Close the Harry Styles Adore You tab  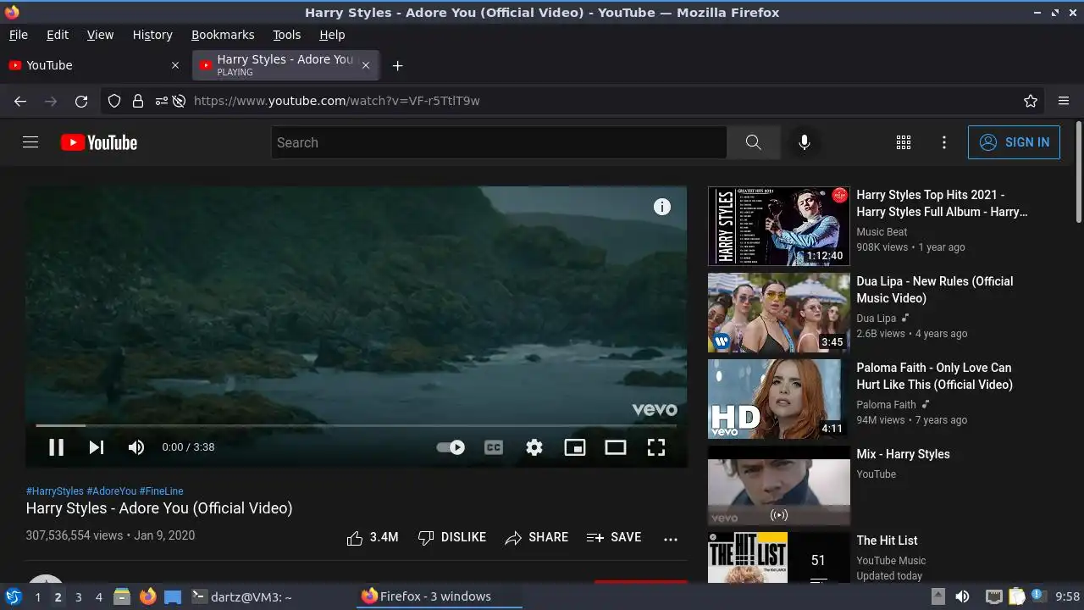pyautogui.click(x=366, y=65)
